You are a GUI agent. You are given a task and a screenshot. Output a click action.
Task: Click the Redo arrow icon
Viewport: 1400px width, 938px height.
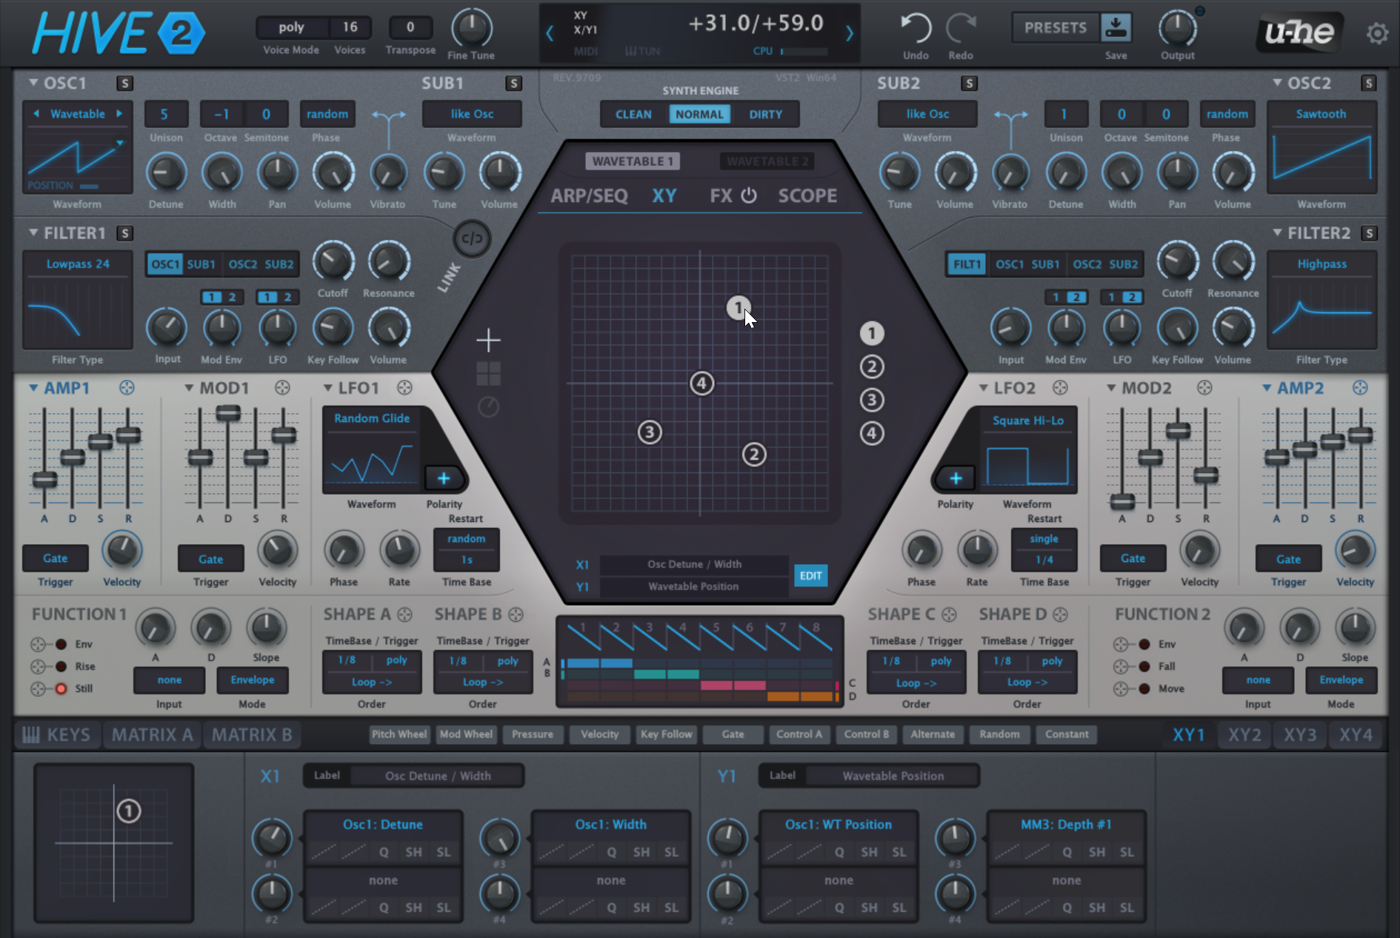click(961, 28)
